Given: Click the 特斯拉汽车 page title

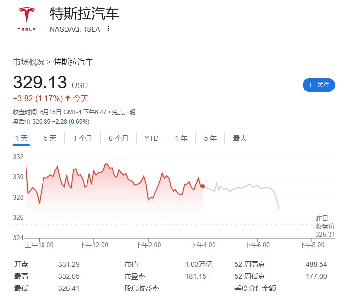Looking at the screenshot, I should click(x=85, y=14).
